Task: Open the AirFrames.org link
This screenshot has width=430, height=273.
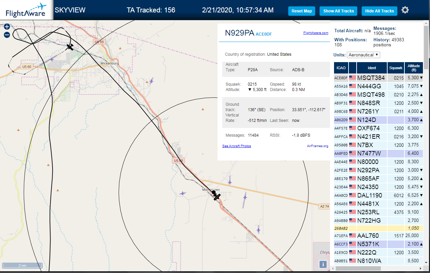Action: point(318,146)
